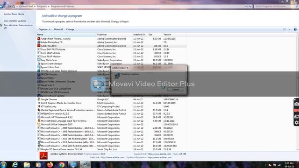Open the recent pages dropdown arrow
The height and width of the screenshot is (168, 299).
[10, 7]
